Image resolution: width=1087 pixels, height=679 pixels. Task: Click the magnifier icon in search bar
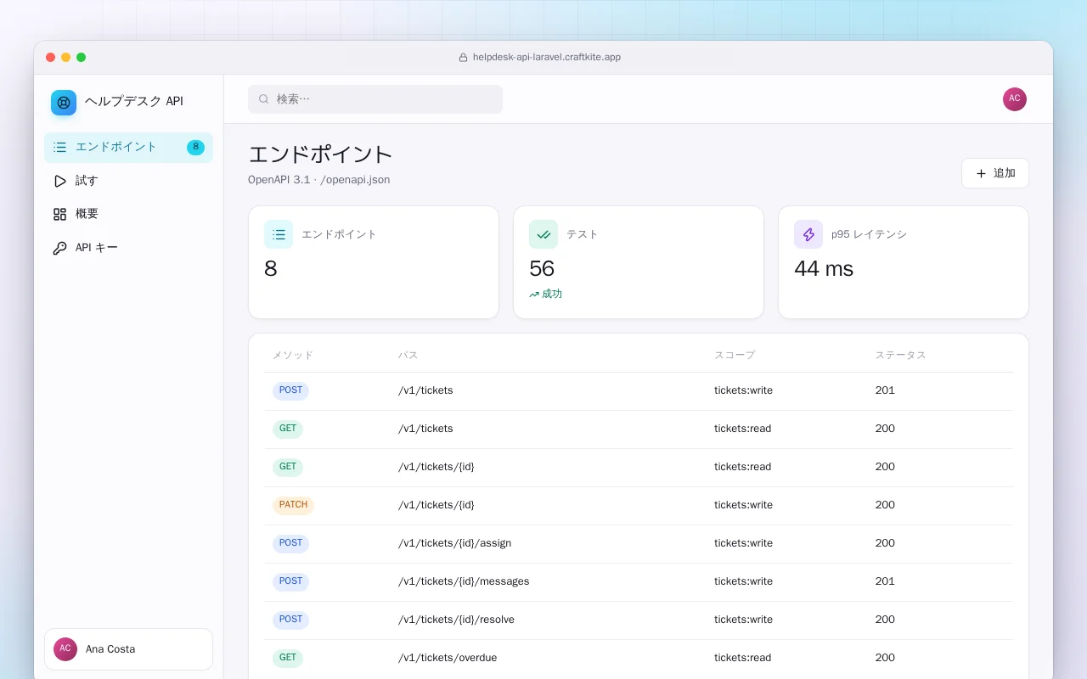[x=264, y=99]
